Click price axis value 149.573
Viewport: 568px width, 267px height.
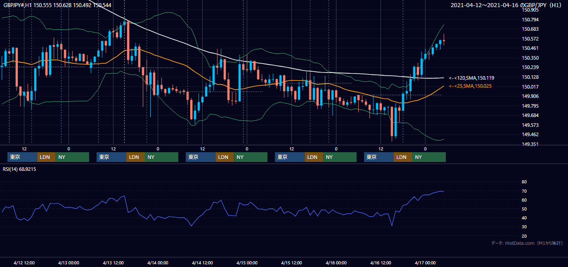pos(530,125)
